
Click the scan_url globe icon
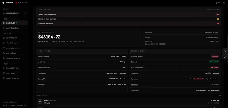[3, 53]
